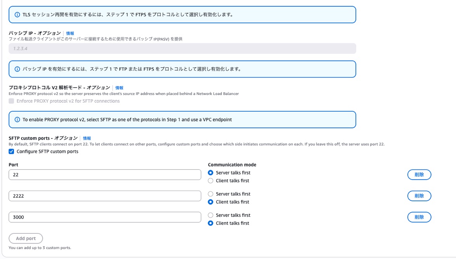
Task: Click the Add port button
Action: pyautogui.click(x=26, y=238)
